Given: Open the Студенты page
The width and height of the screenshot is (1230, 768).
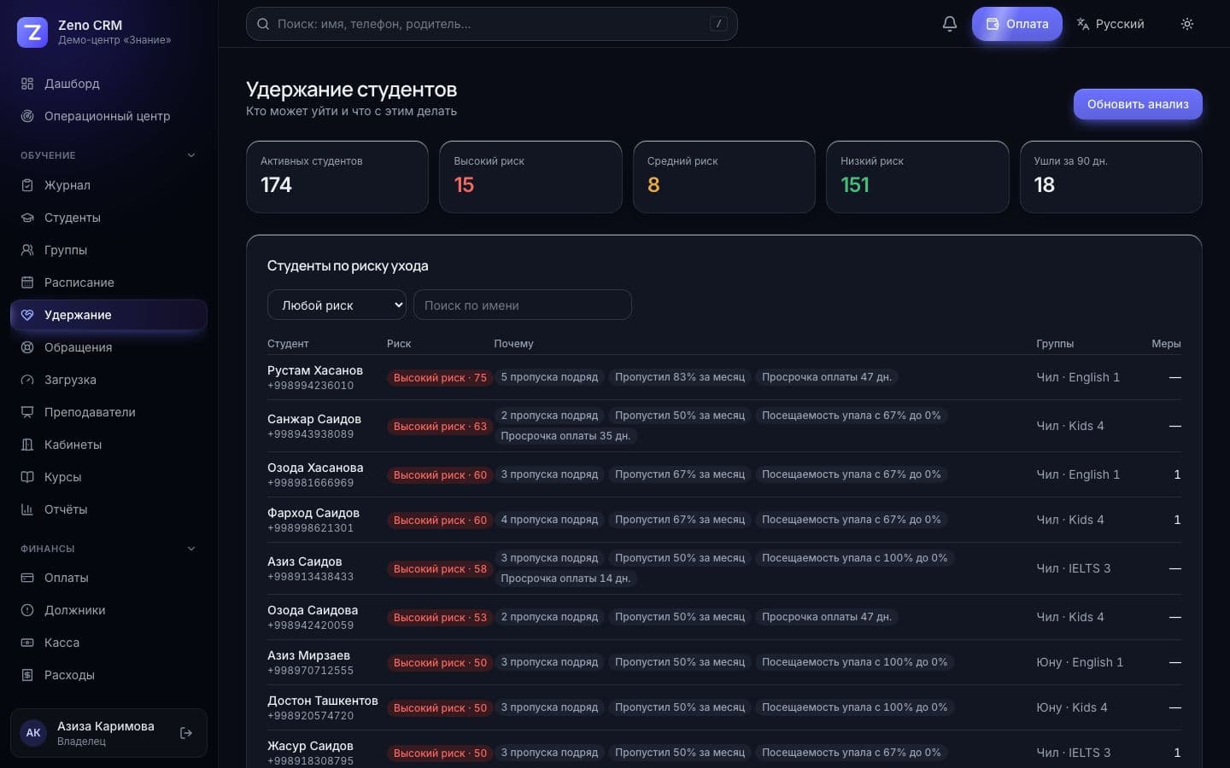Looking at the screenshot, I should click(108, 218).
